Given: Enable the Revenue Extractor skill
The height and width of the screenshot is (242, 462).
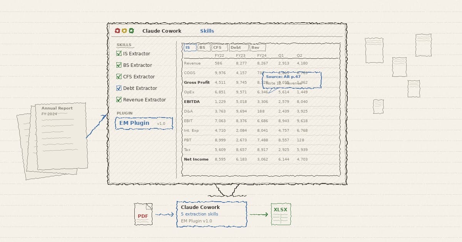Looking at the screenshot, I should [x=119, y=99].
